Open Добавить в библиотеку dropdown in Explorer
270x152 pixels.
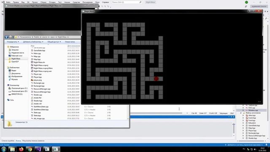tap(33, 42)
